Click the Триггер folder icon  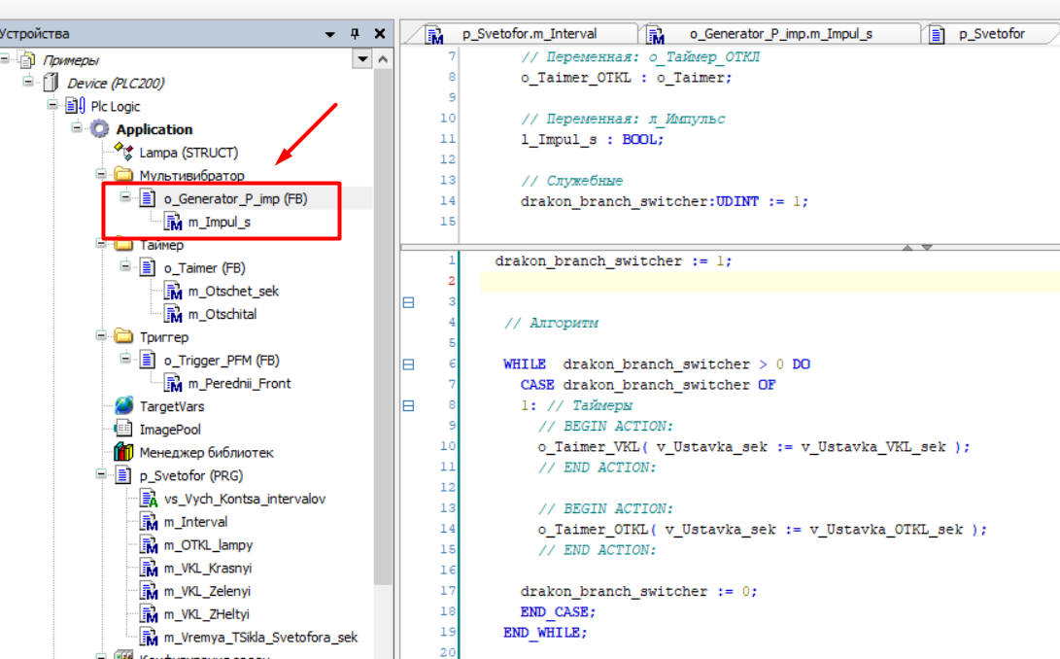coord(123,336)
